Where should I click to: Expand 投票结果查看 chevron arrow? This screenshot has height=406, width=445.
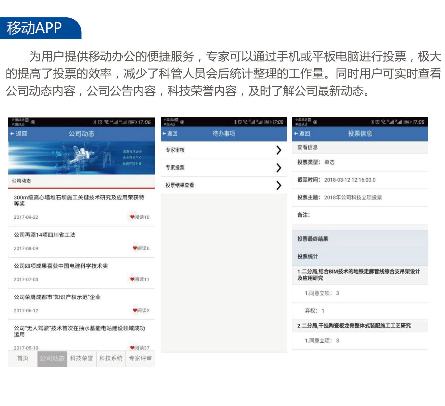pos(278,185)
